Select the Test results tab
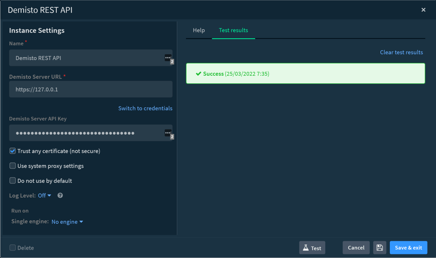436x258 pixels. pos(234,30)
